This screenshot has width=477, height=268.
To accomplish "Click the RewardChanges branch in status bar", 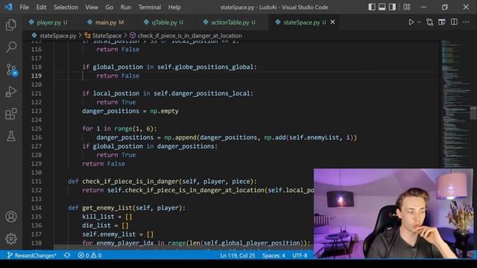I will (31, 255).
